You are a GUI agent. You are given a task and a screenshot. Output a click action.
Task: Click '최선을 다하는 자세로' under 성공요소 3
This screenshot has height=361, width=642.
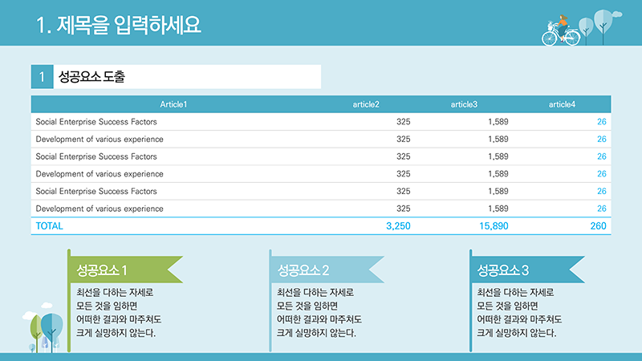point(515,292)
